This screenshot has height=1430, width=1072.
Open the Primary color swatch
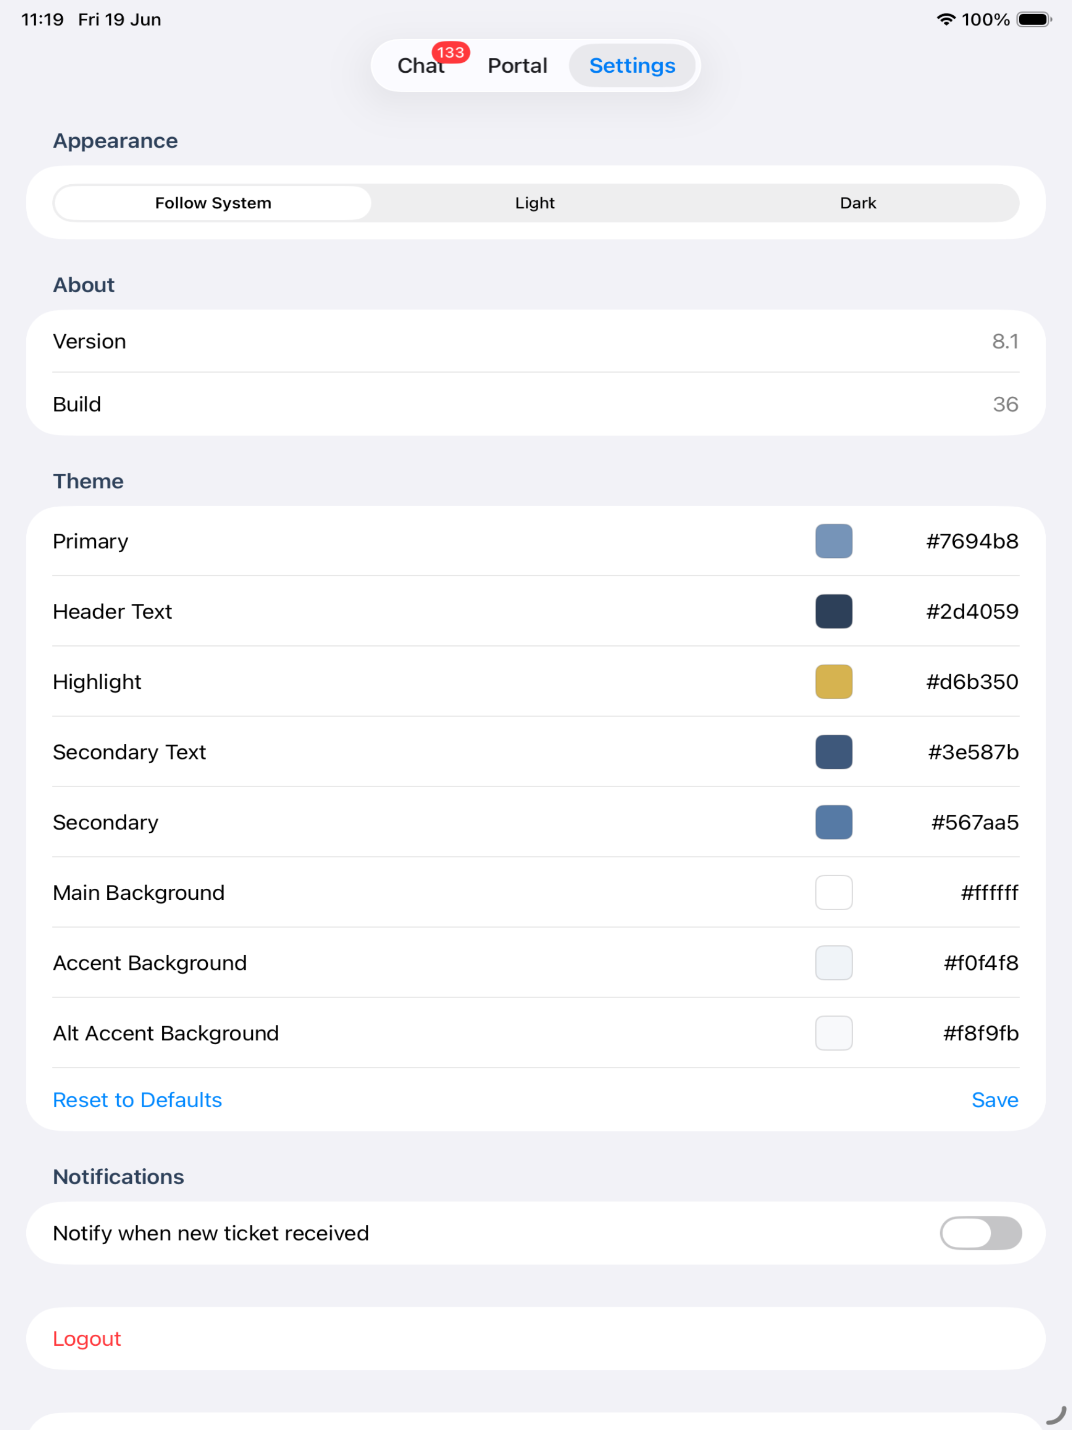833,541
